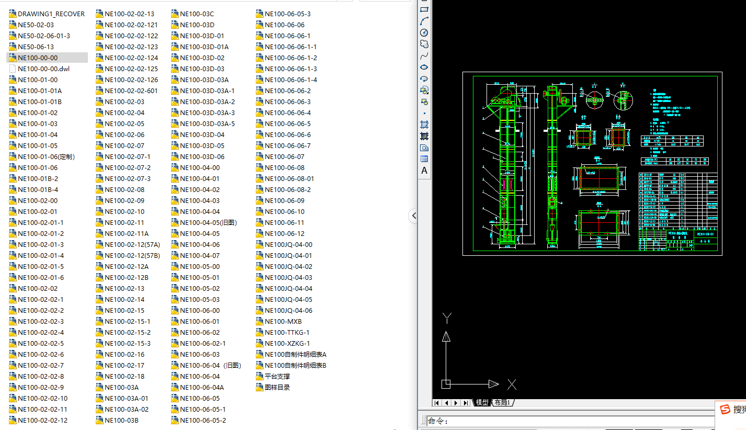Select the NE100-00-00.dwl file
This screenshot has height=430, width=746.
point(43,69)
